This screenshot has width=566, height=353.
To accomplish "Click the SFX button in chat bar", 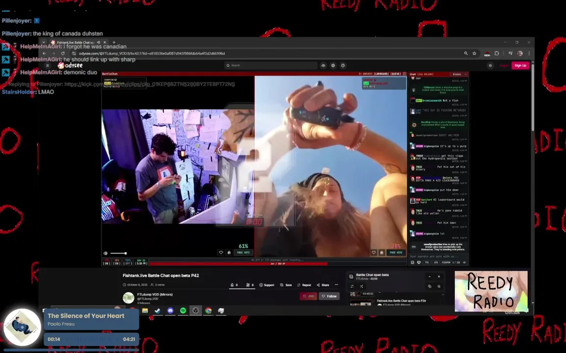I will (x=436, y=262).
